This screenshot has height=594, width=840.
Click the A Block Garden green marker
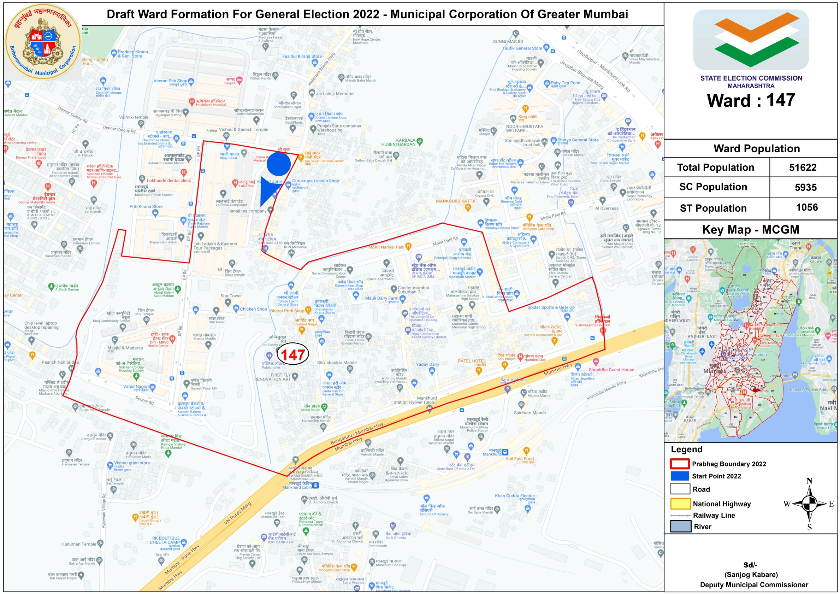[51, 287]
